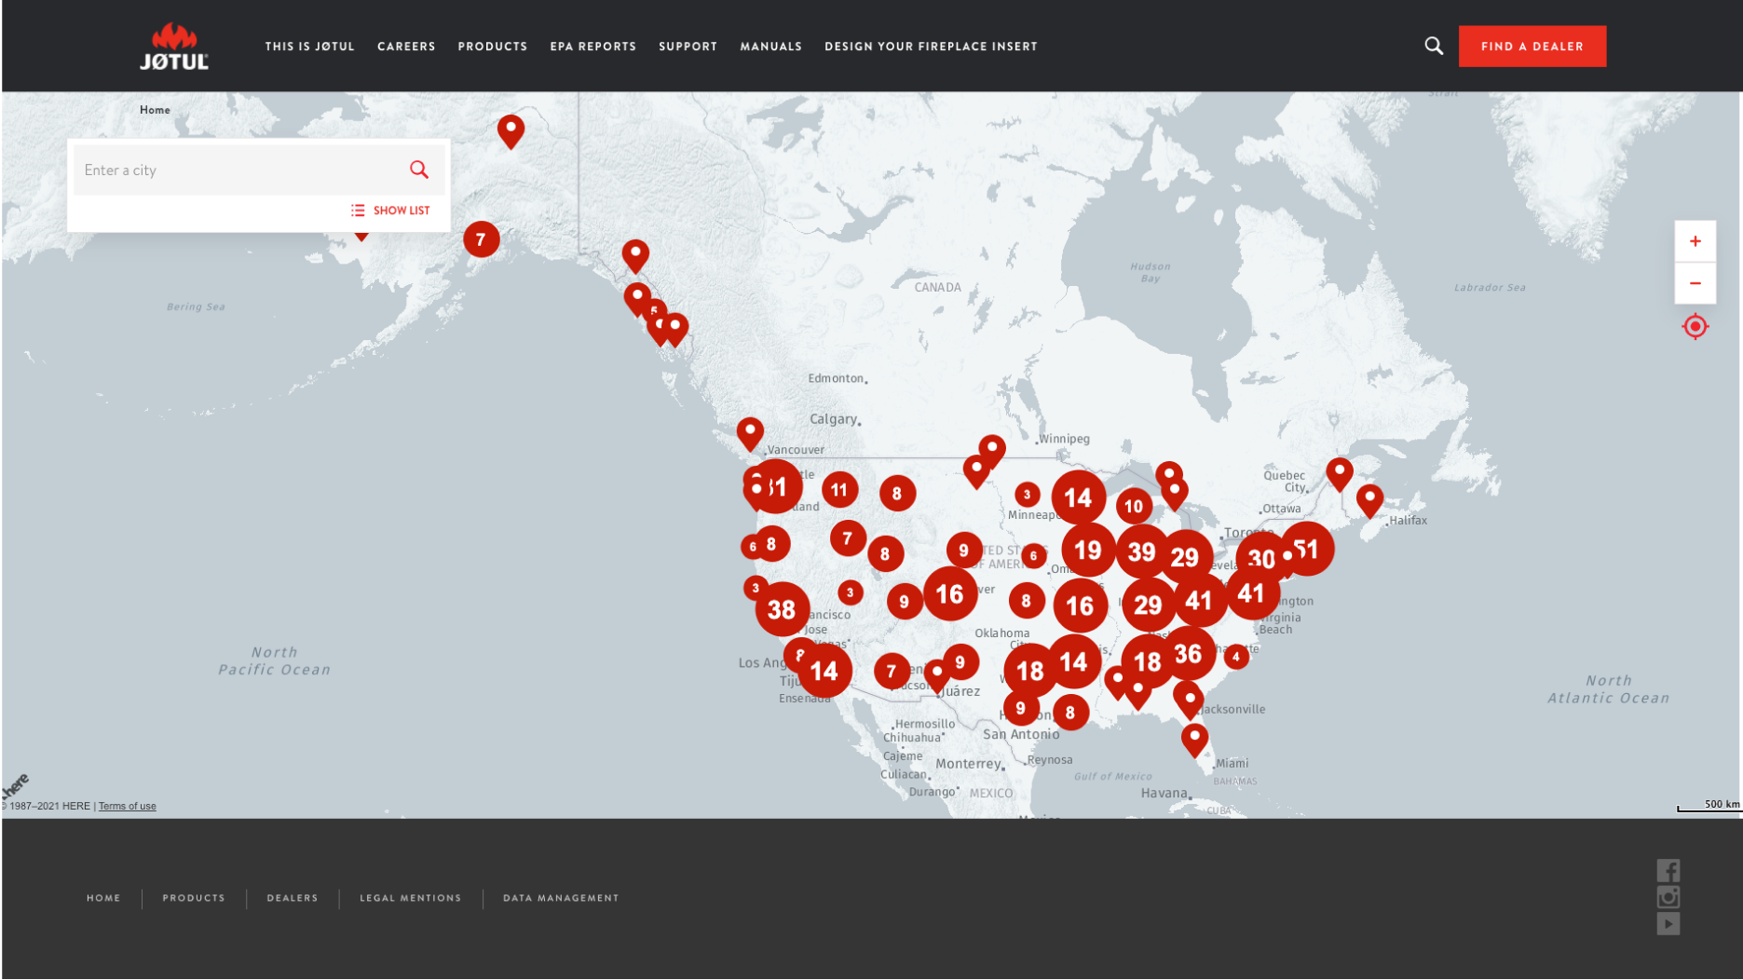The height and width of the screenshot is (980, 1743).
Task: Open the Careers menu item
Action: tap(406, 47)
